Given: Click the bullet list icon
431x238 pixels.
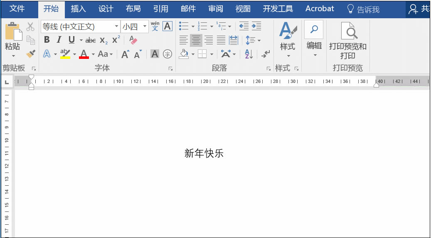Looking at the screenshot, I should [184, 26].
